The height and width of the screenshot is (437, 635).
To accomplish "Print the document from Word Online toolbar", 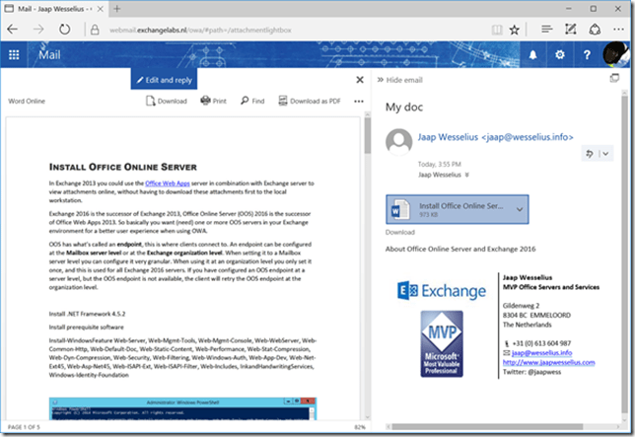I will (x=213, y=101).
